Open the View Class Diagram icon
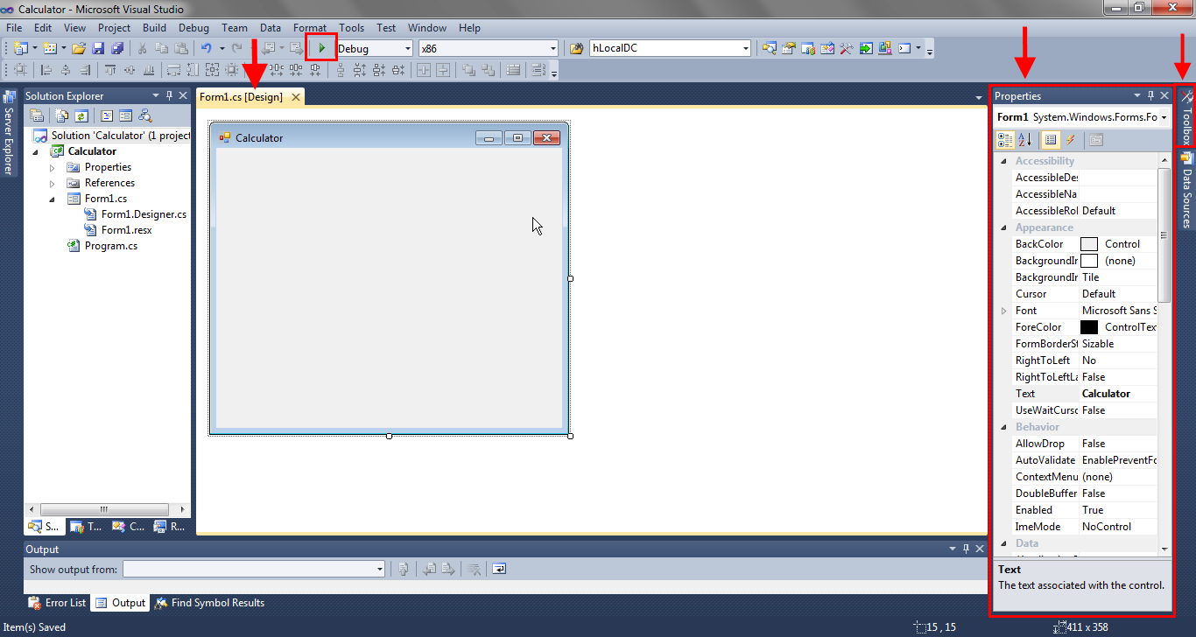 [146, 115]
